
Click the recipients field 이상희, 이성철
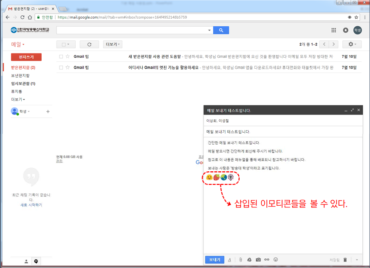[283, 121]
